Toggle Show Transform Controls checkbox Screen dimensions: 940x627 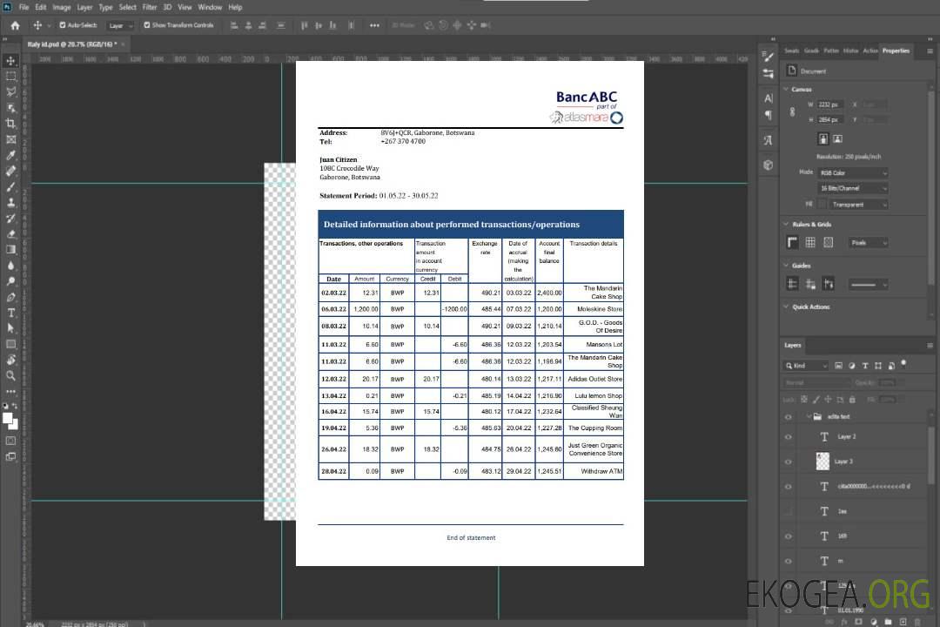click(147, 25)
